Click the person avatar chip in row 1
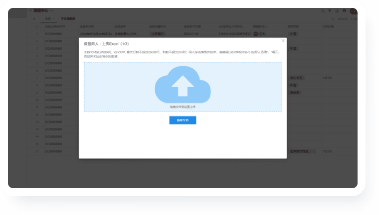The width and height of the screenshot is (379, 215). [x=259, y=34]
